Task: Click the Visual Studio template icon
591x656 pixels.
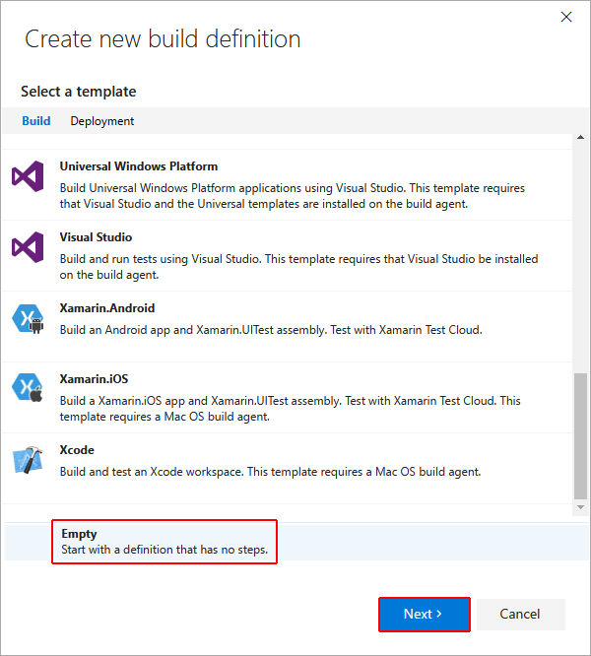Action: pyautogui.click(x=28, y=246)
